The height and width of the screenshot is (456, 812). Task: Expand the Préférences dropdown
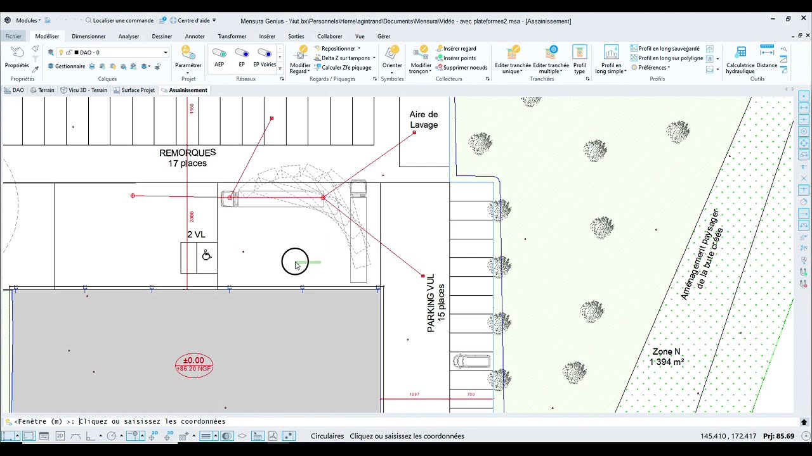tap(668, 68)
